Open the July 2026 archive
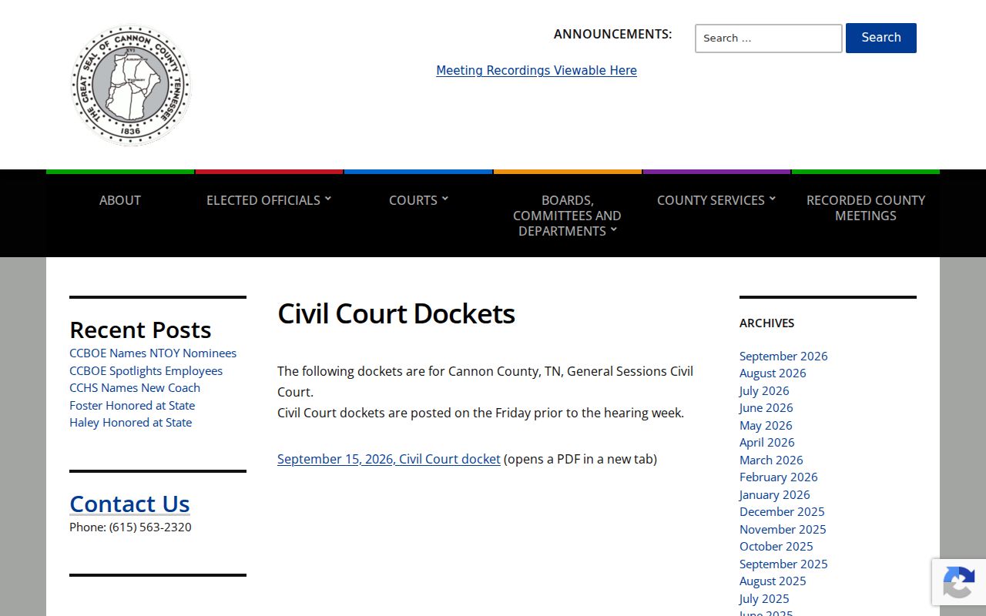This screenshot has width=986, height=616. pyautogui.click(x=764, y=390)
